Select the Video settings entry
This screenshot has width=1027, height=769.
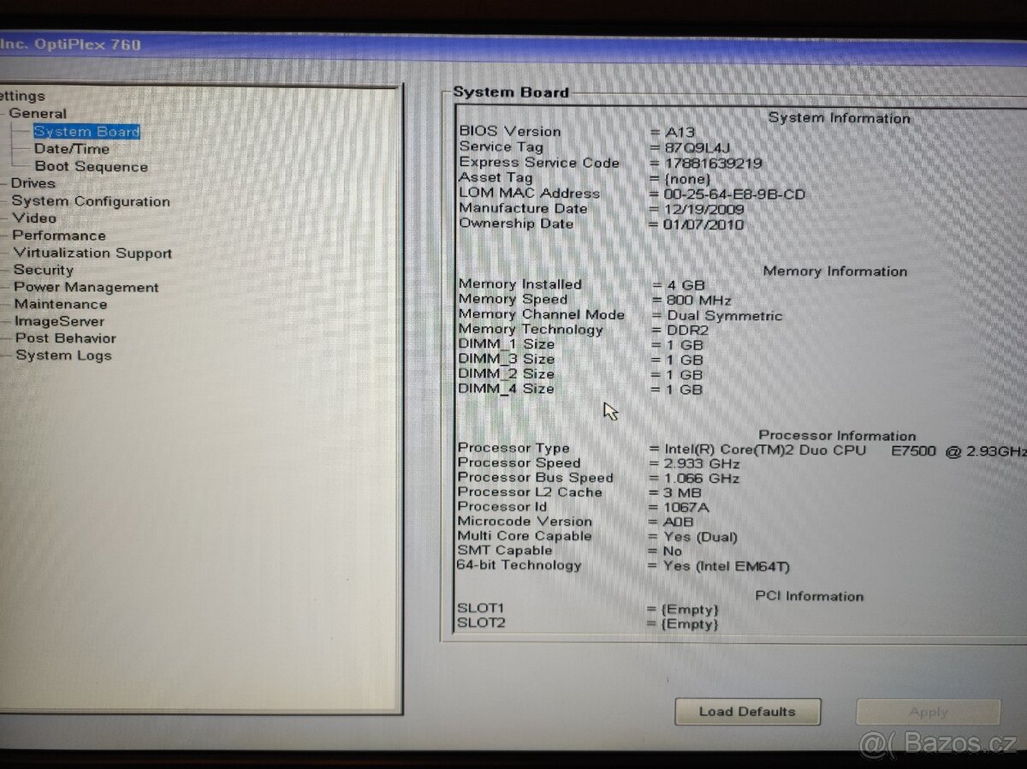33,218
